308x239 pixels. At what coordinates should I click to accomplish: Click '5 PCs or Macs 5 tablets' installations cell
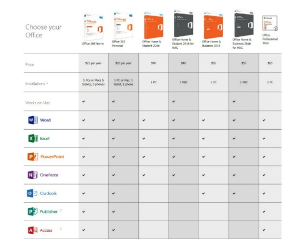point(94,82)
